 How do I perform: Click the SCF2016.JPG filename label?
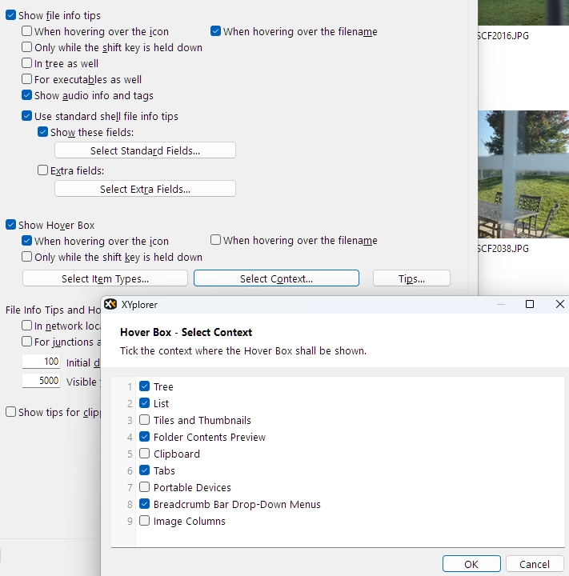pos(503,36)
